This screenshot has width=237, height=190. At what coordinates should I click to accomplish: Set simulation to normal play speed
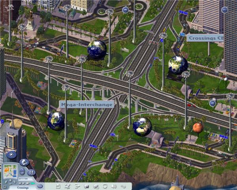tap(24, 183)
